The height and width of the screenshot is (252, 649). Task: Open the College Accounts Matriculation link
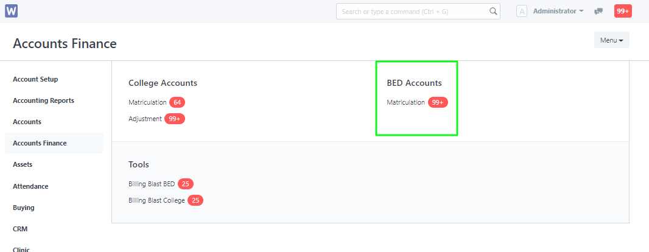[147, 102]
